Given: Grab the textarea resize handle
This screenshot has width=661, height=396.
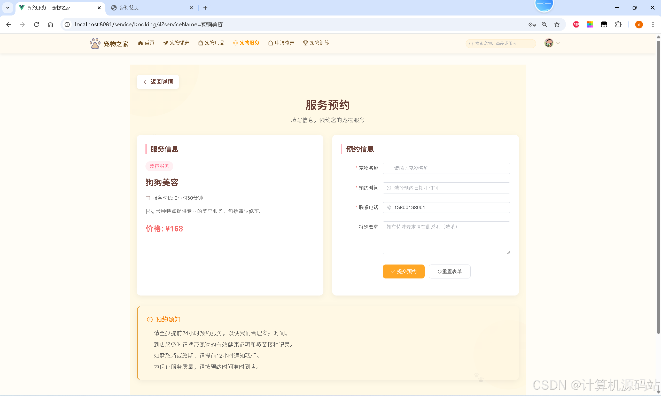Looking at the screenshot, I should pyautogui.click(x=508, y=252).
